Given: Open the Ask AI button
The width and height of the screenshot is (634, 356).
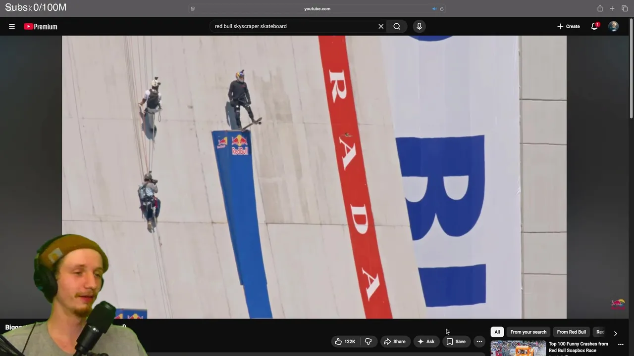Looking at the screenshot, I should (426, 342).
